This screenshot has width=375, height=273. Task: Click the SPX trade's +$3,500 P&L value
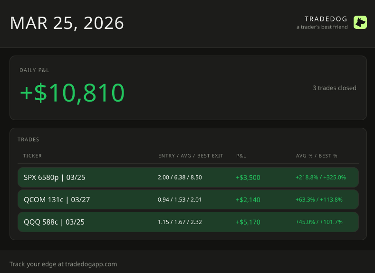[248, 178]
